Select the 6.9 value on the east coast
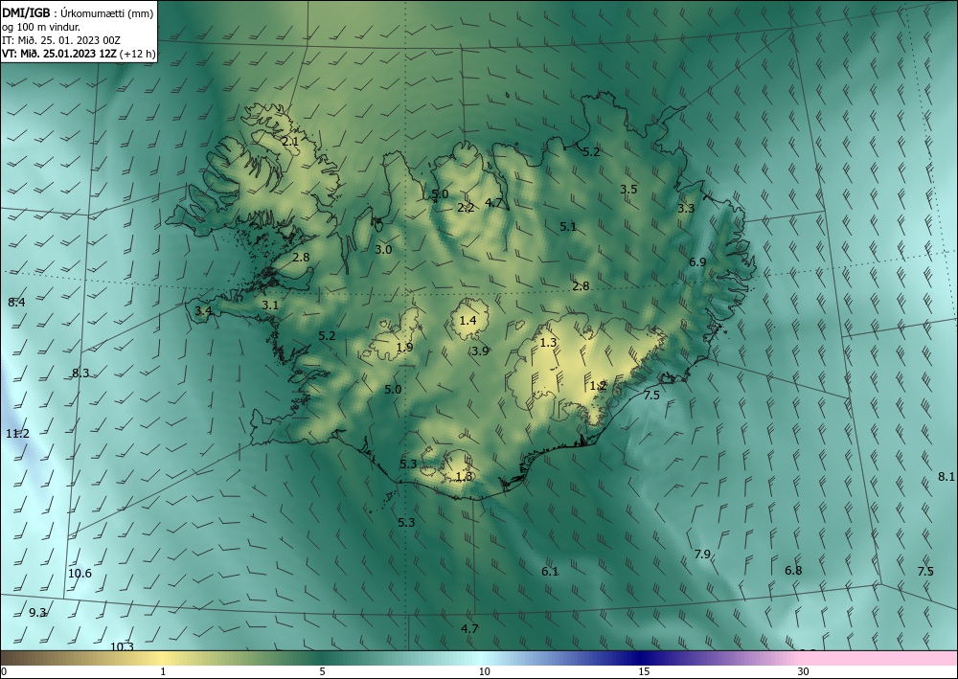Viewport: 958px width, 679px height. [697, 262]
